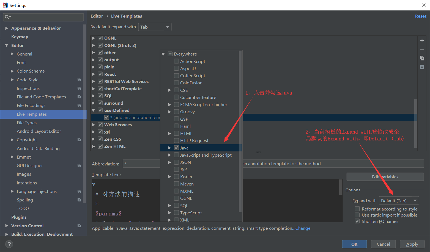Image resolution: width=430 pixels, height=252 pixels.
Task: Click the IntelliJ logo in the title bar
Action: (5, 5)
